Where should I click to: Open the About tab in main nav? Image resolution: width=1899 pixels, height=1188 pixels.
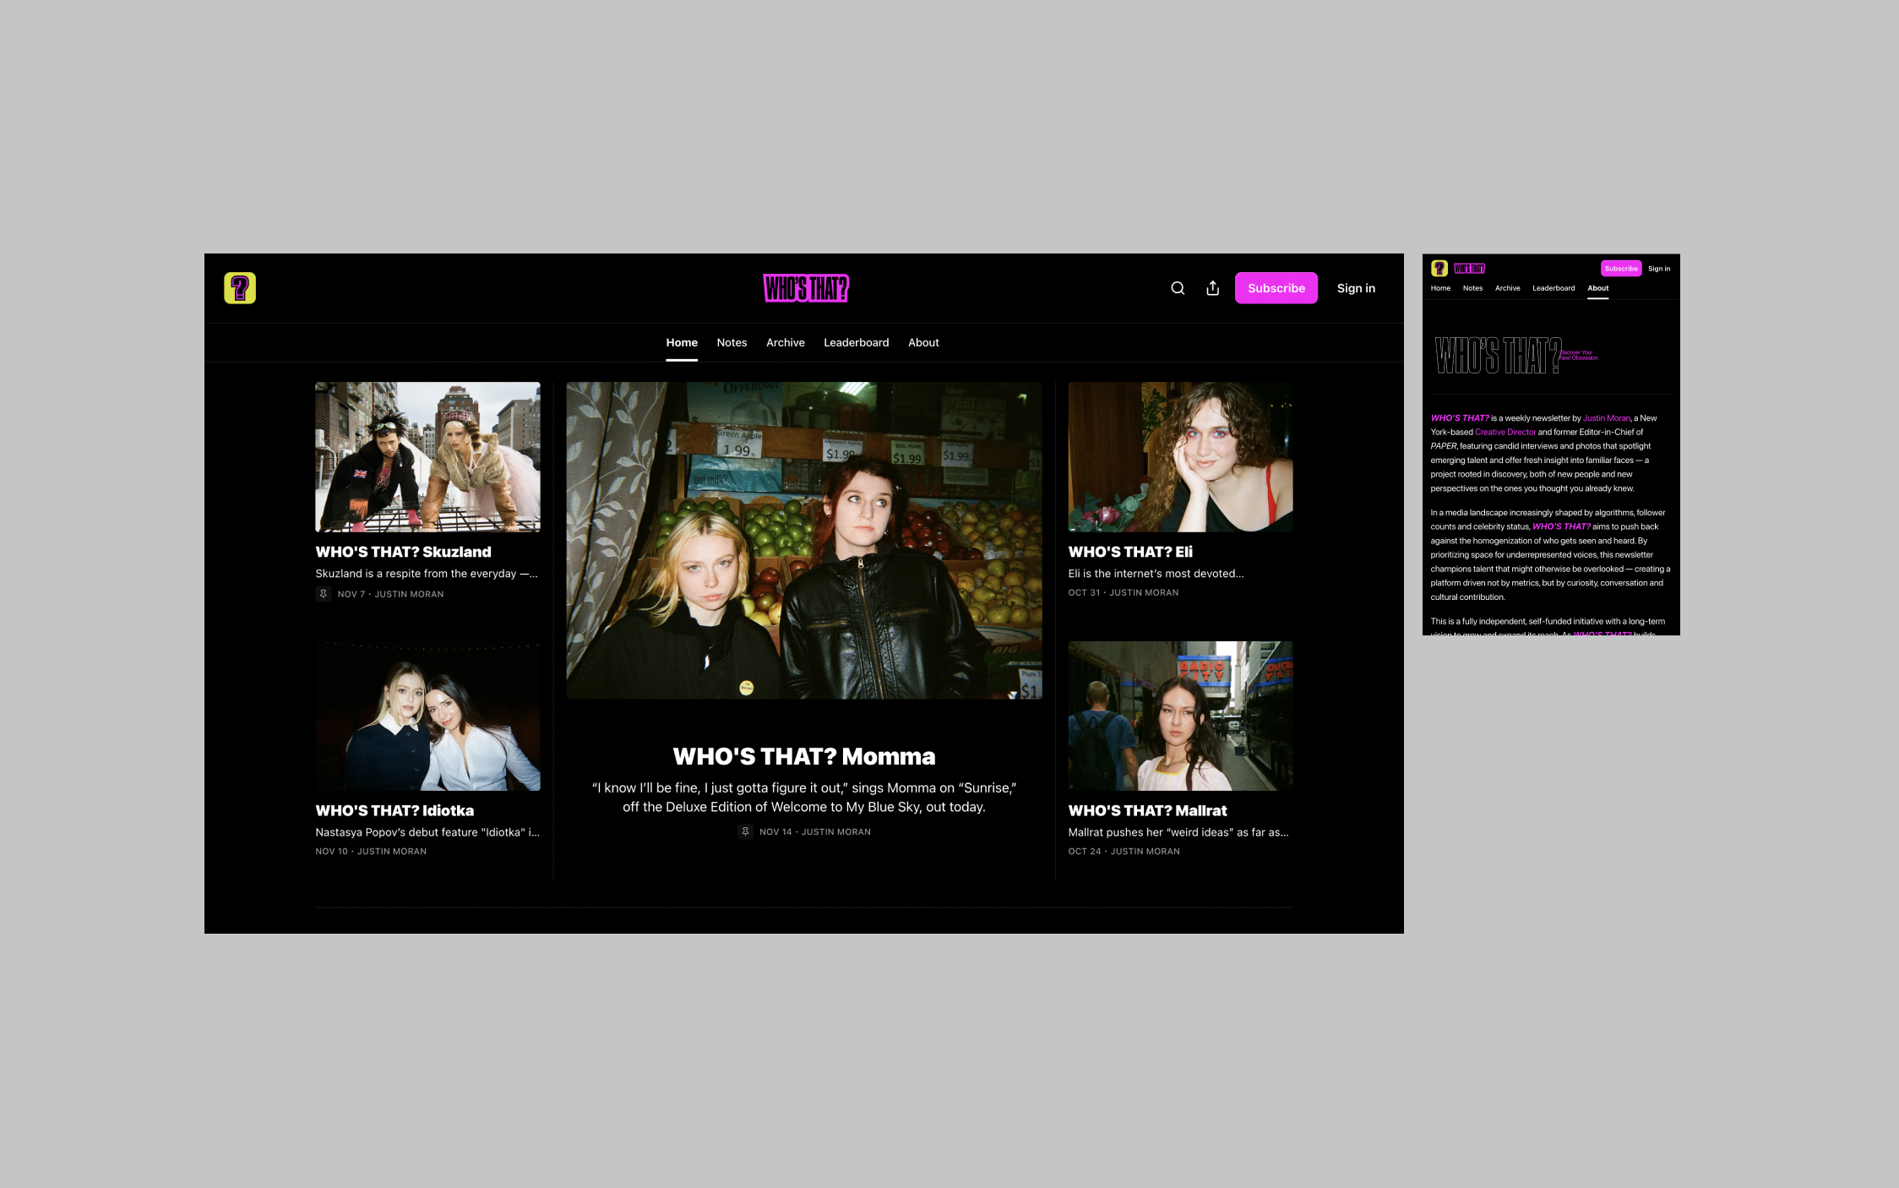coord(923,342)
